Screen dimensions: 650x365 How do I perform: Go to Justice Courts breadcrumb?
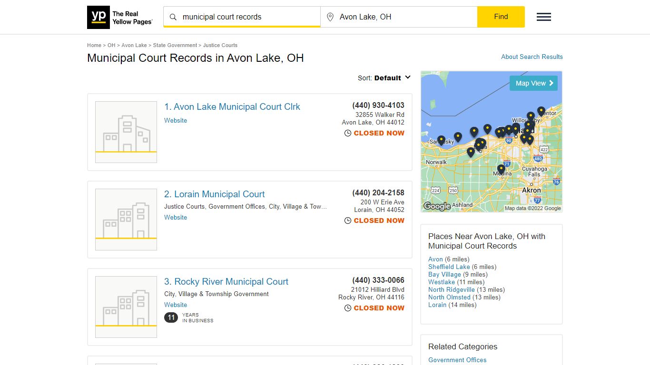[220, 45]
